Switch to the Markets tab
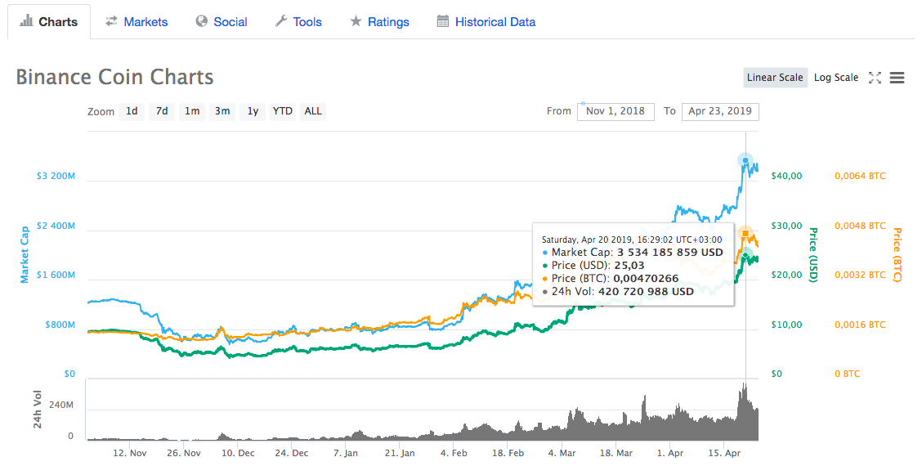Screen dimensions: 922x466 pyautogui.click(x=137, y=22)
